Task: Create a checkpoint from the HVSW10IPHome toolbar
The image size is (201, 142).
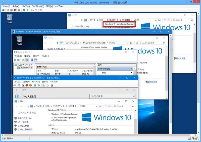Action: pyautogui.click(x=32, y=10)
